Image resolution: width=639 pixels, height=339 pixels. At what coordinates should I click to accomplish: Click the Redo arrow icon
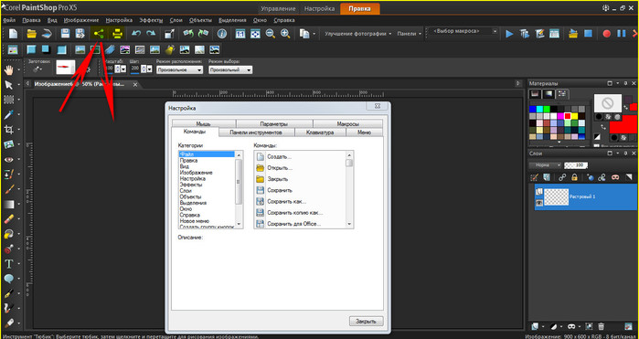(x=151, y=34)
